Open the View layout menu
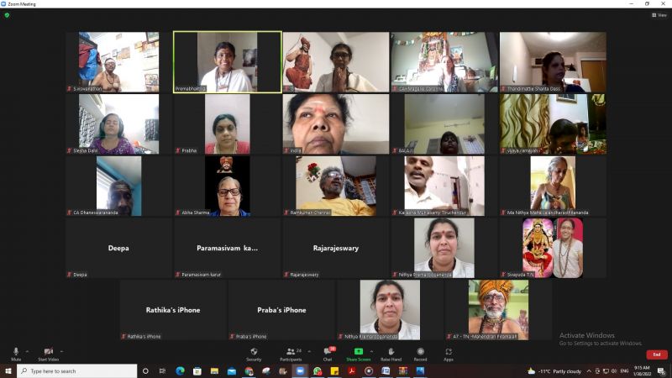This screenshot has width=672, height=378. pyautogui.click(x=659, y=15)
